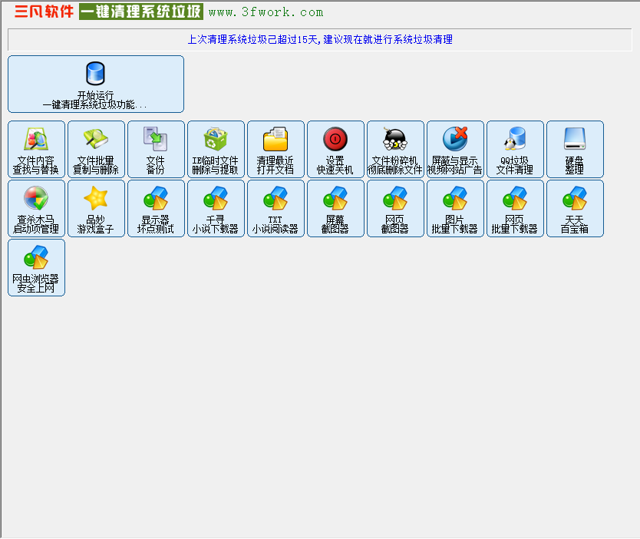The image size is (640, 539).
Task: Open the File Backup tool
Action: point(155,148)
